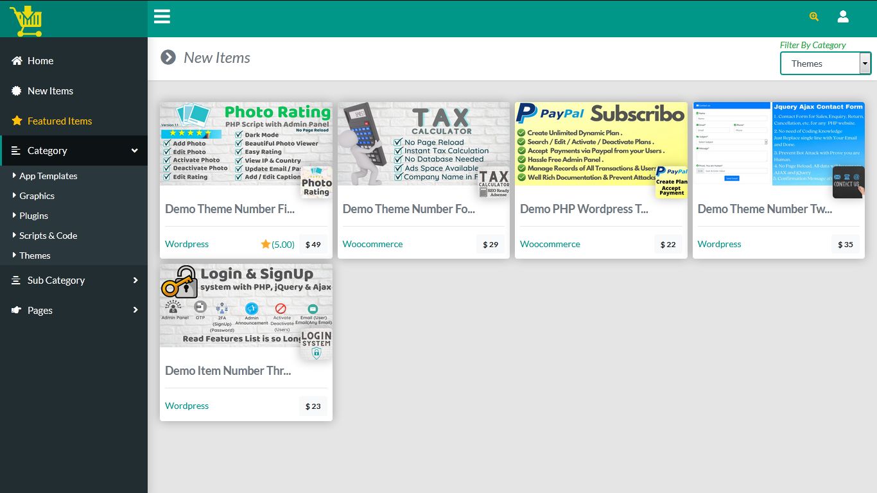The height and width of the screenshot is (493, 877).
Task: Open Demo Theme Number Tw... title
Action: [765, 209]
